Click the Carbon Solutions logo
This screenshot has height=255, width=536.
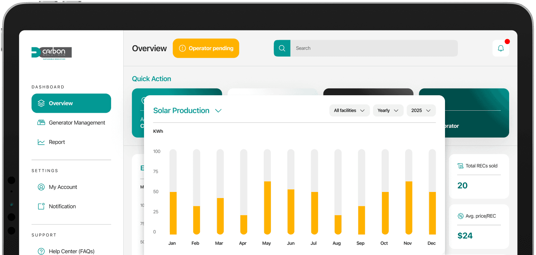click(x=52, y=53)
